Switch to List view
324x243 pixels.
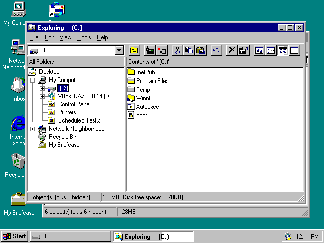pos(282,50)
